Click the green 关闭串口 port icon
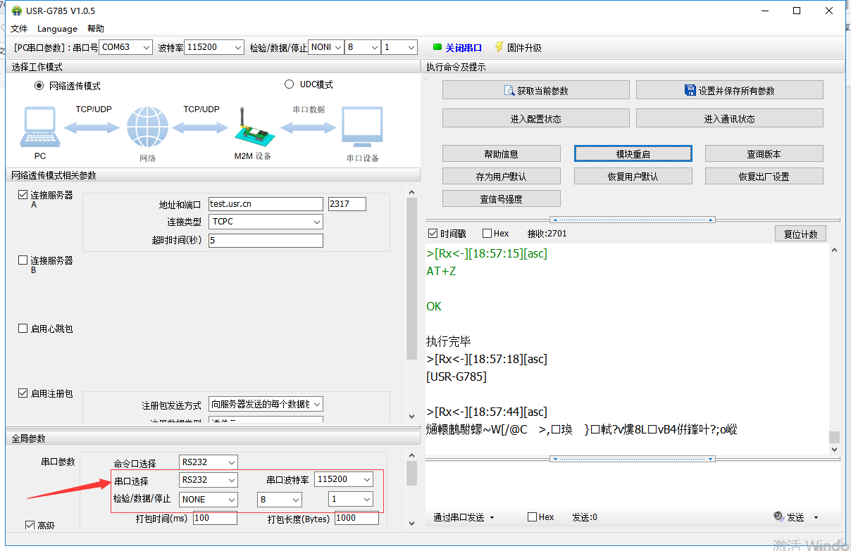The image size is (851, 551). click(437, 48)
